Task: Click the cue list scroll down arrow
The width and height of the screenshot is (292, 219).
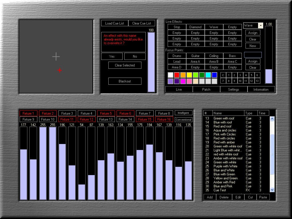Action: [272, 190]
